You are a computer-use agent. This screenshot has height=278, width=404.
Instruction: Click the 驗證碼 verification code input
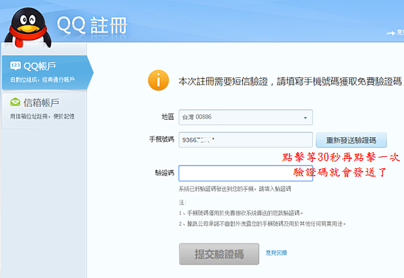click(246, 173)
